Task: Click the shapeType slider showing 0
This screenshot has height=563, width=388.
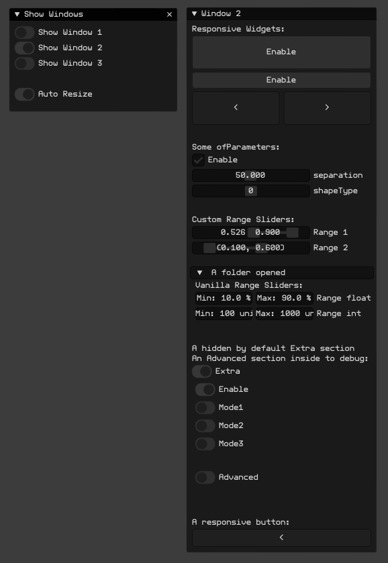Action: [x=251, y=191]
